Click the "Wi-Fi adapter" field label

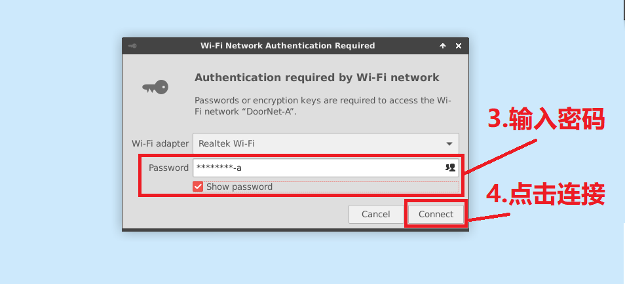click(x=161, y=143)
